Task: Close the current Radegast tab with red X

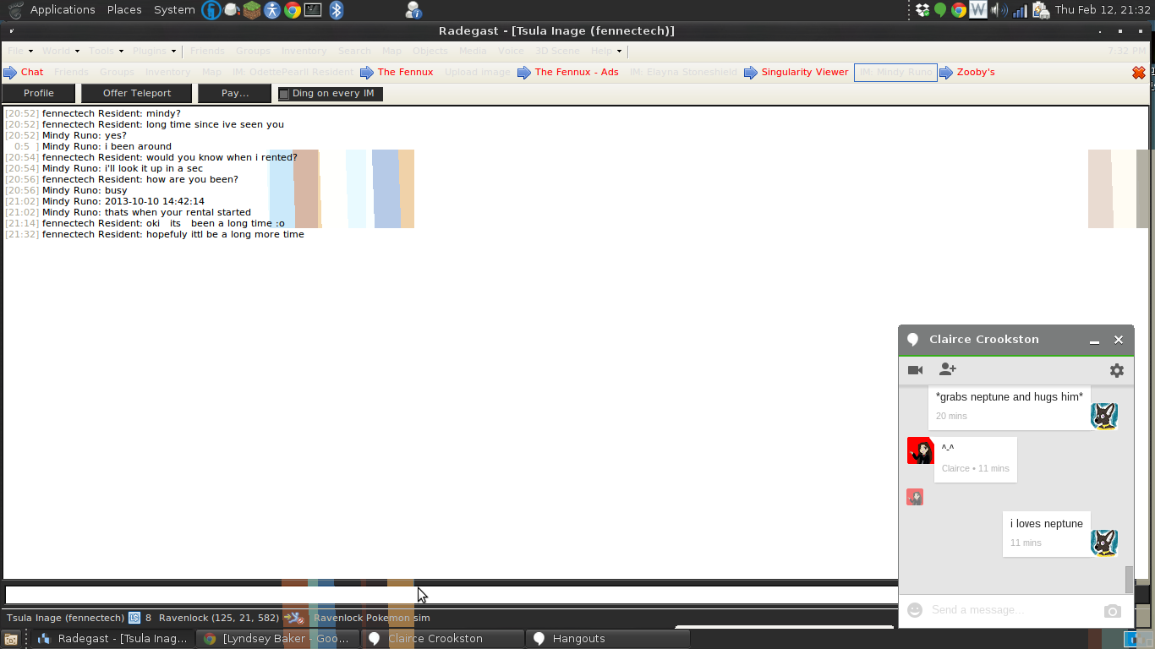Action: (1138, 73)
